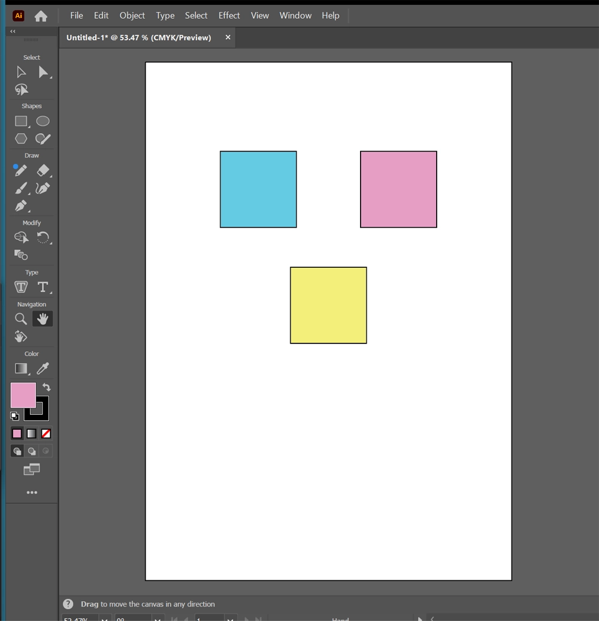Pick the Polygon hexagon tool
Image resolution: width=599 pixels, height=621 pixels.
pos(21,138)
